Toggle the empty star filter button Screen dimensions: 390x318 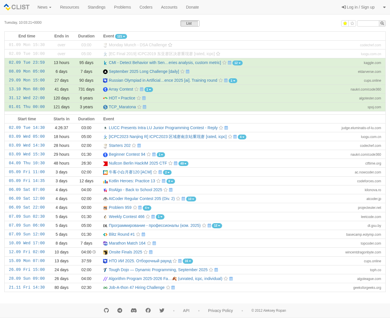[352, 23]
